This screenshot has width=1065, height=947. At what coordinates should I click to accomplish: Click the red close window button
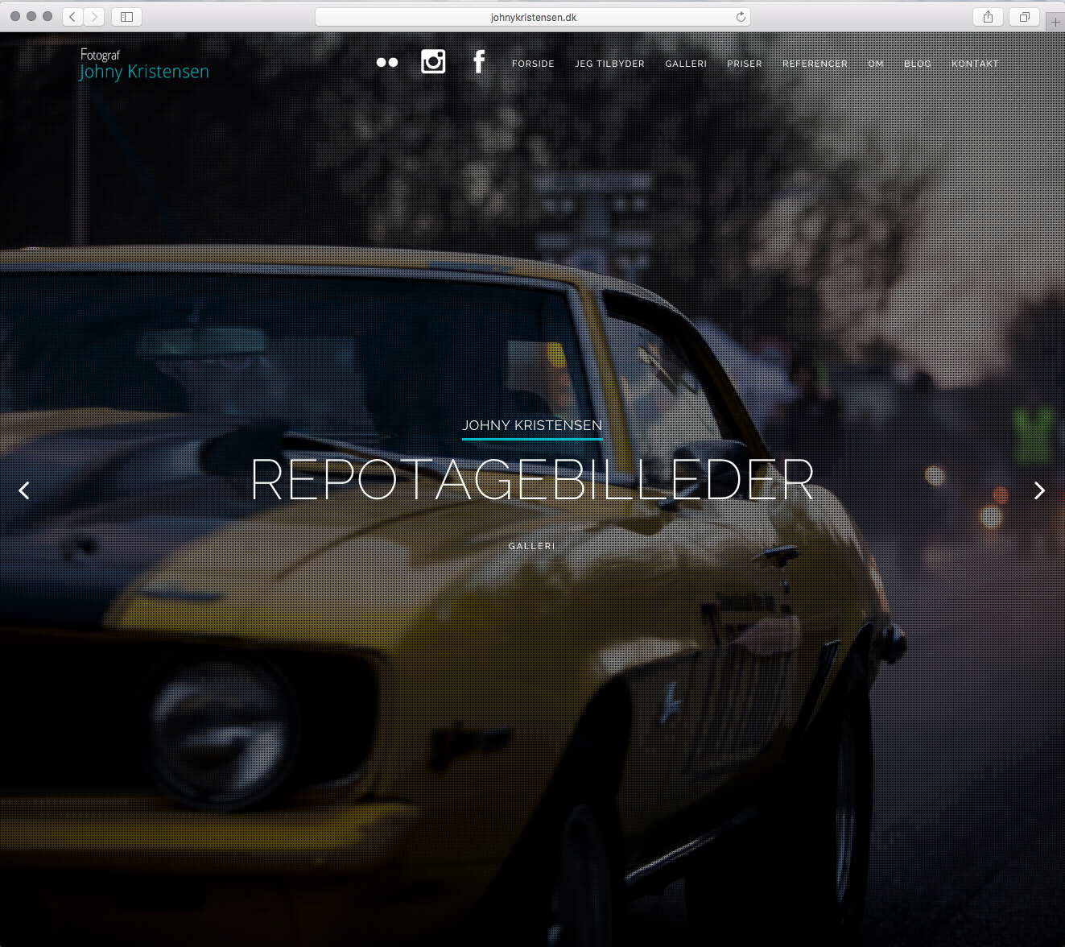point(15,16)
